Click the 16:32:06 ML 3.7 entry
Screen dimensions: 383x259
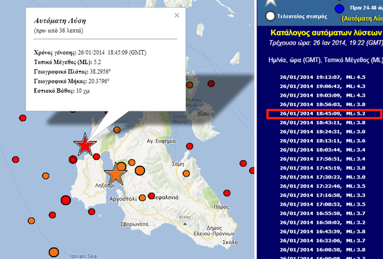coord(324,240)
